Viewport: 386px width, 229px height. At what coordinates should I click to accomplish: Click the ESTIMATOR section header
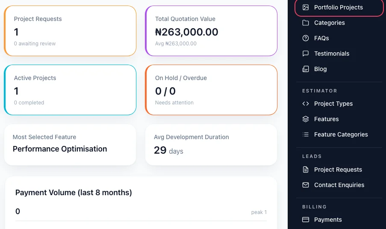point(320,91)
